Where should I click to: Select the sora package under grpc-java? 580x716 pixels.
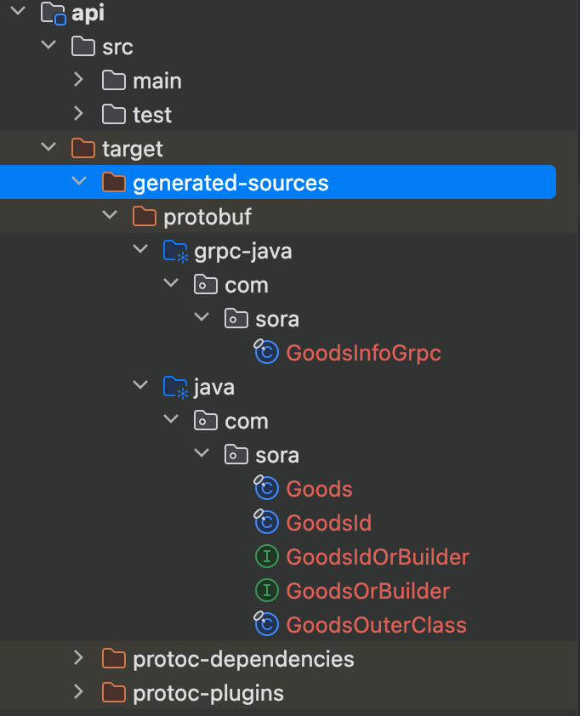277,319
